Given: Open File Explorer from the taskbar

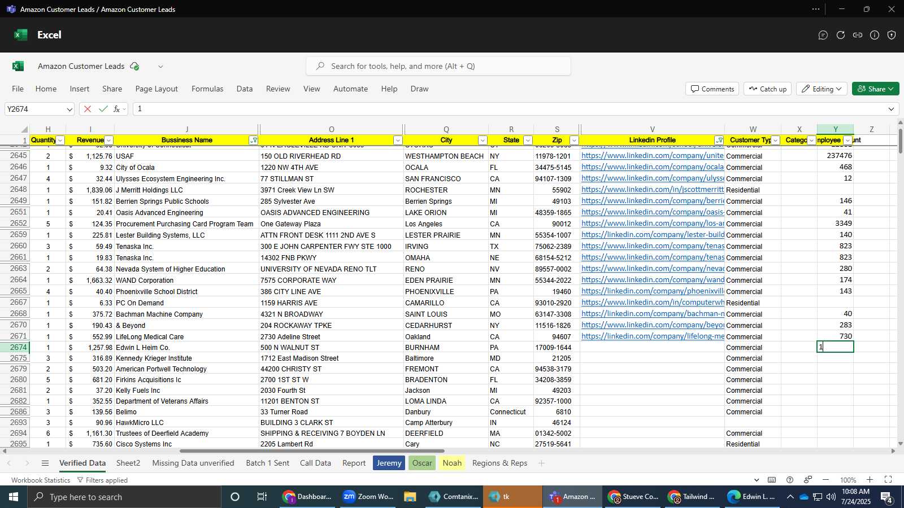Looking at the screenshot, I should click(x=410, y=497).
